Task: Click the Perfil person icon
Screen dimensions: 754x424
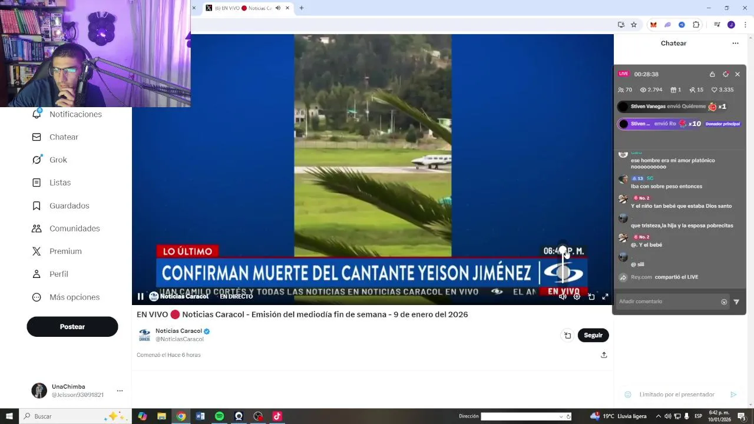Action: (x=37, y=274)
